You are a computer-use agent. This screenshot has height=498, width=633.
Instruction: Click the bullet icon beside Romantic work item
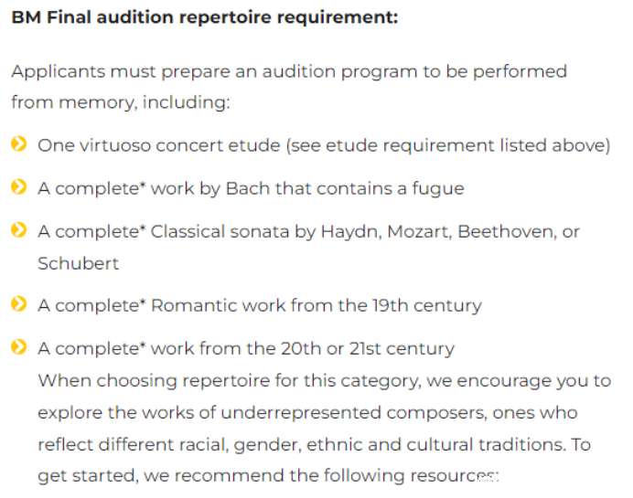pos(19,304)
